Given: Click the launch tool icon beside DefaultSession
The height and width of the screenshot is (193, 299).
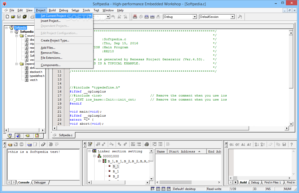Looking at the screenshot, I should pos(240,17).
